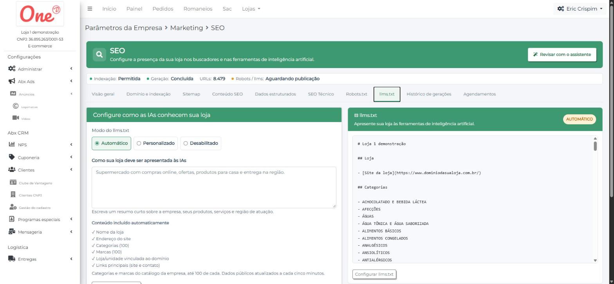Viewport: 614px width, 284px height.
Task: Click the SEO magnifier icon in banner
Action: [99, 55]
